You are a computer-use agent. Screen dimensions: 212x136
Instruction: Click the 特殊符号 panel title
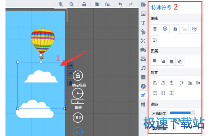pyautogui.click(x=161, y=7)
